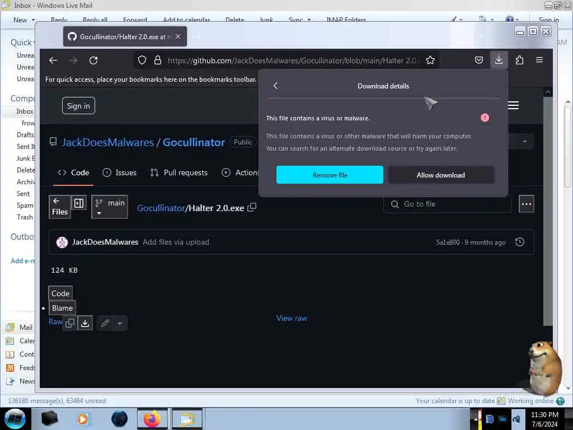The width and height of the screenshot is (573, 430).
Task: Click the red malware warning icon
Action: [485, 118]
